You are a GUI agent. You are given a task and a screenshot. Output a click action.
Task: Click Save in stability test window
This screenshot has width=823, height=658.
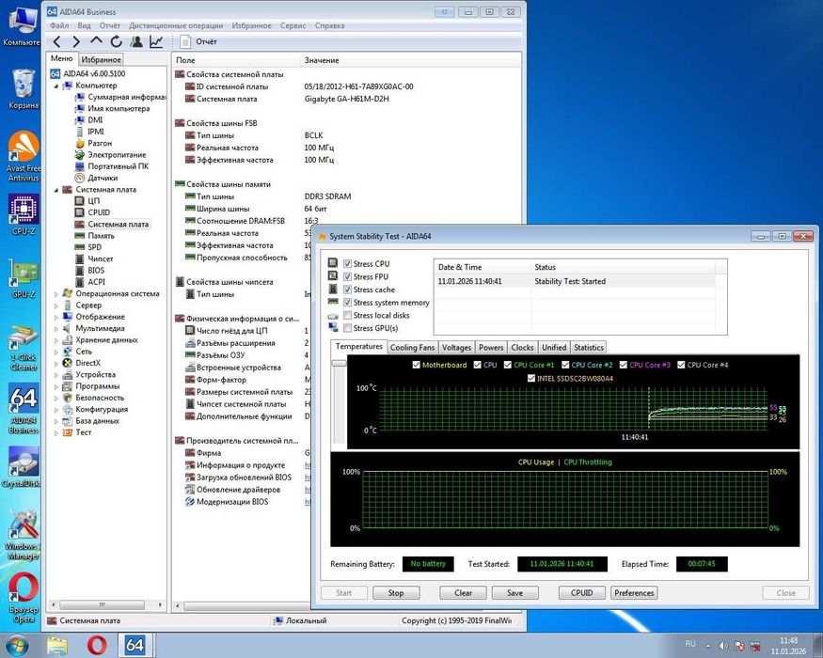click(x=514, y=593)
